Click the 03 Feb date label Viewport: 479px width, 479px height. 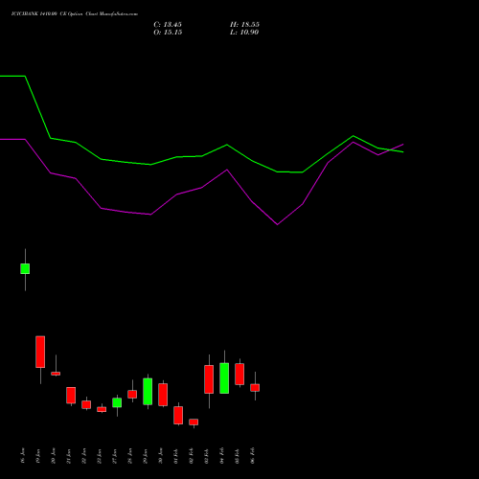[207, 455]
